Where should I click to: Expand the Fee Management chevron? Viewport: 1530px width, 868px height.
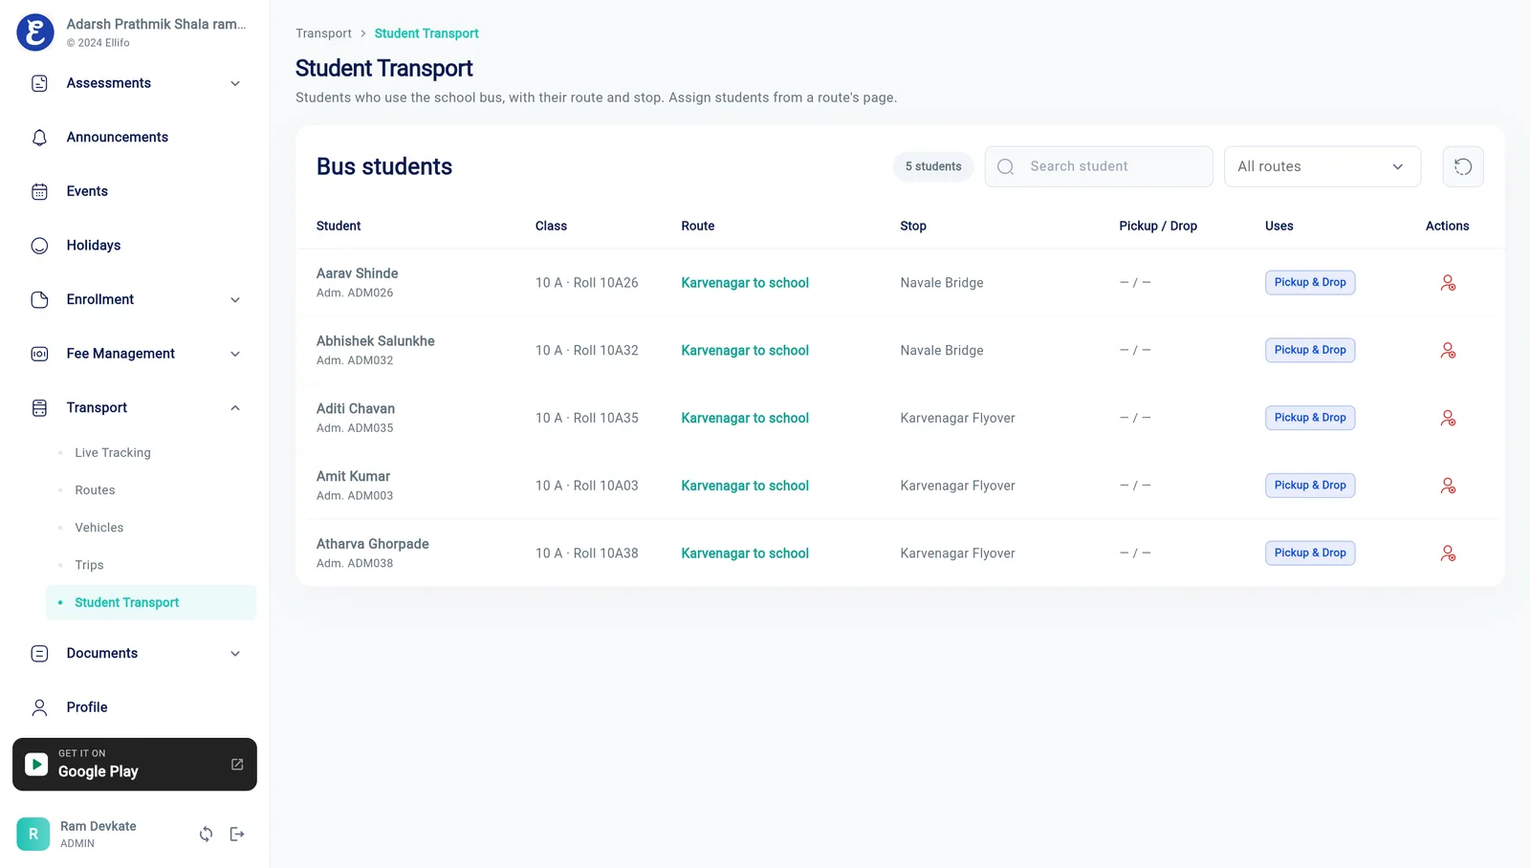[x=235, y=355]
